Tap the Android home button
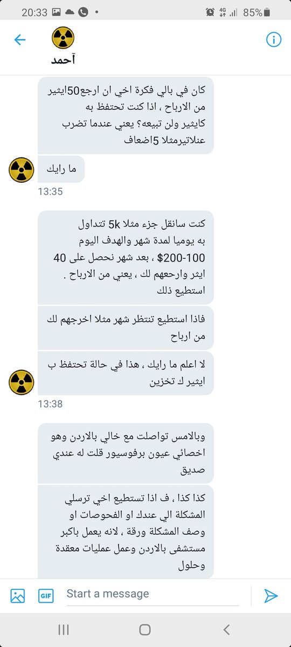 click(x=145, y=629)
